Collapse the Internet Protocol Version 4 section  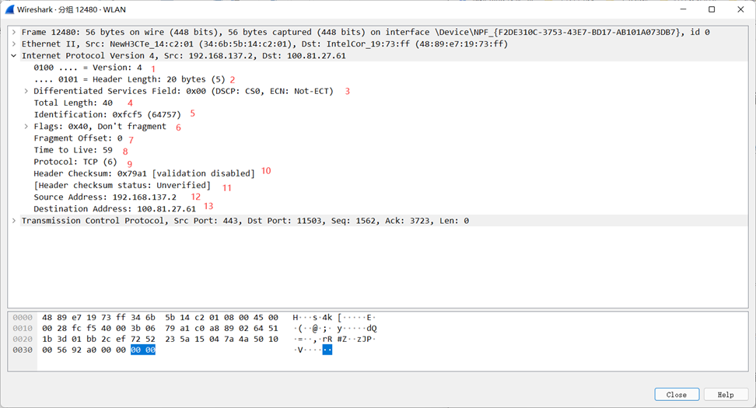coord(14,56)
